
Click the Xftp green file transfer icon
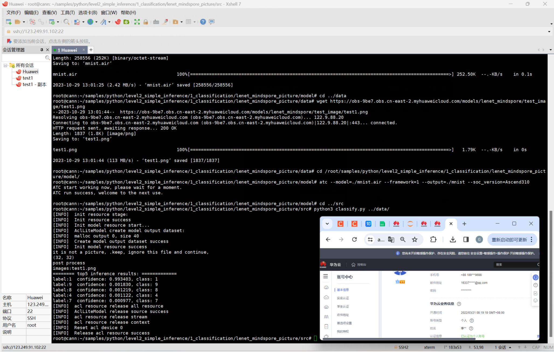pyautogui.click(x=126, y=22)
